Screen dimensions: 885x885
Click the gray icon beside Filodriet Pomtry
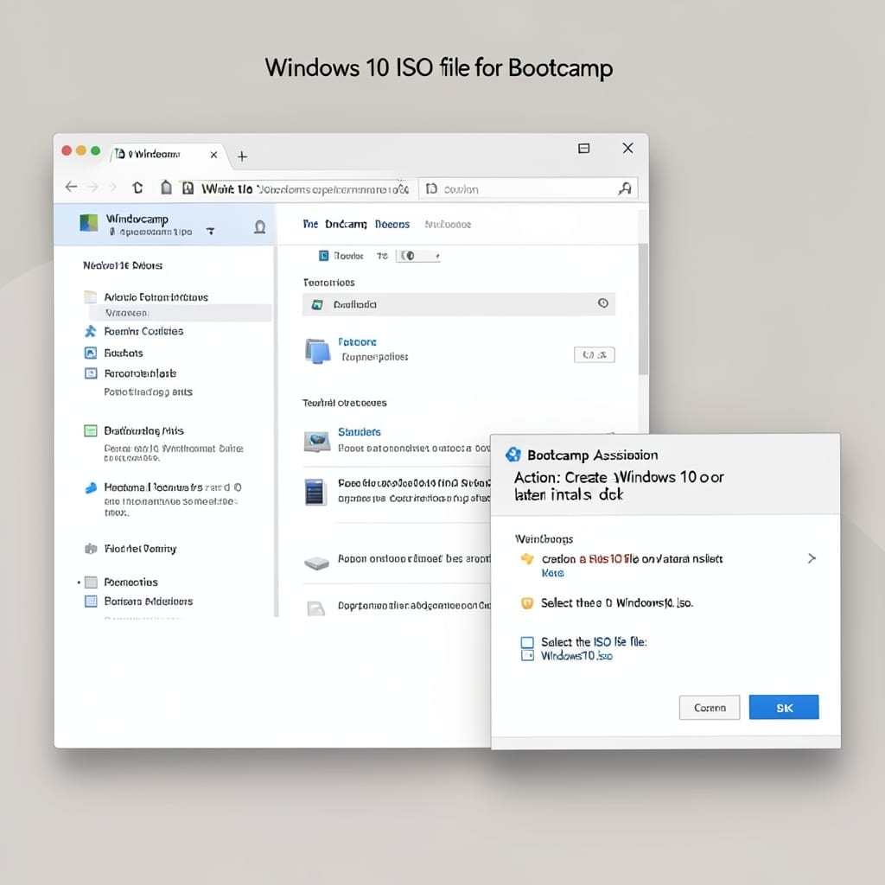tap(90, 549)
